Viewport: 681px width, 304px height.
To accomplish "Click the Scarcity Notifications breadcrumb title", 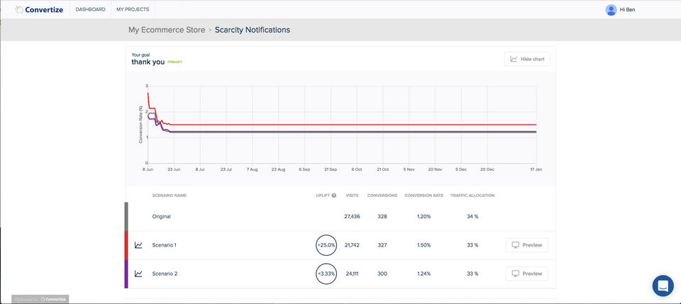I will (252, 30).
